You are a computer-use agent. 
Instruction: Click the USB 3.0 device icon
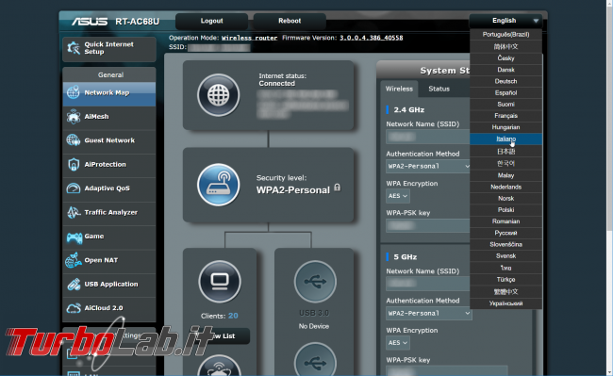315,282
